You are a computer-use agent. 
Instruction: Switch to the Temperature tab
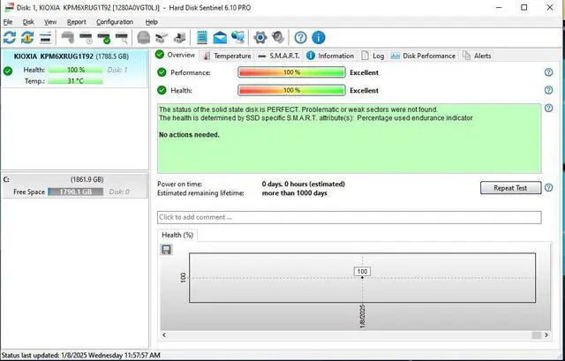coord(227,56)
